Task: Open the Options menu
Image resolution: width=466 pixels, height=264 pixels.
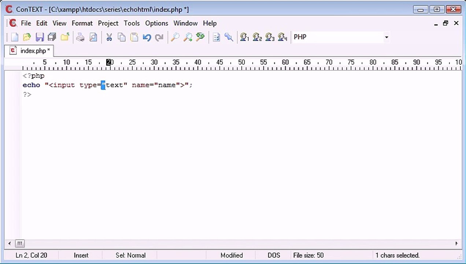Action: (156, 23)
